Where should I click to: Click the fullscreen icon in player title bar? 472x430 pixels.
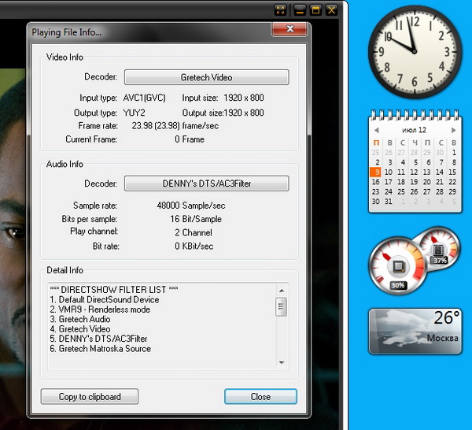[x=281, y=10]
